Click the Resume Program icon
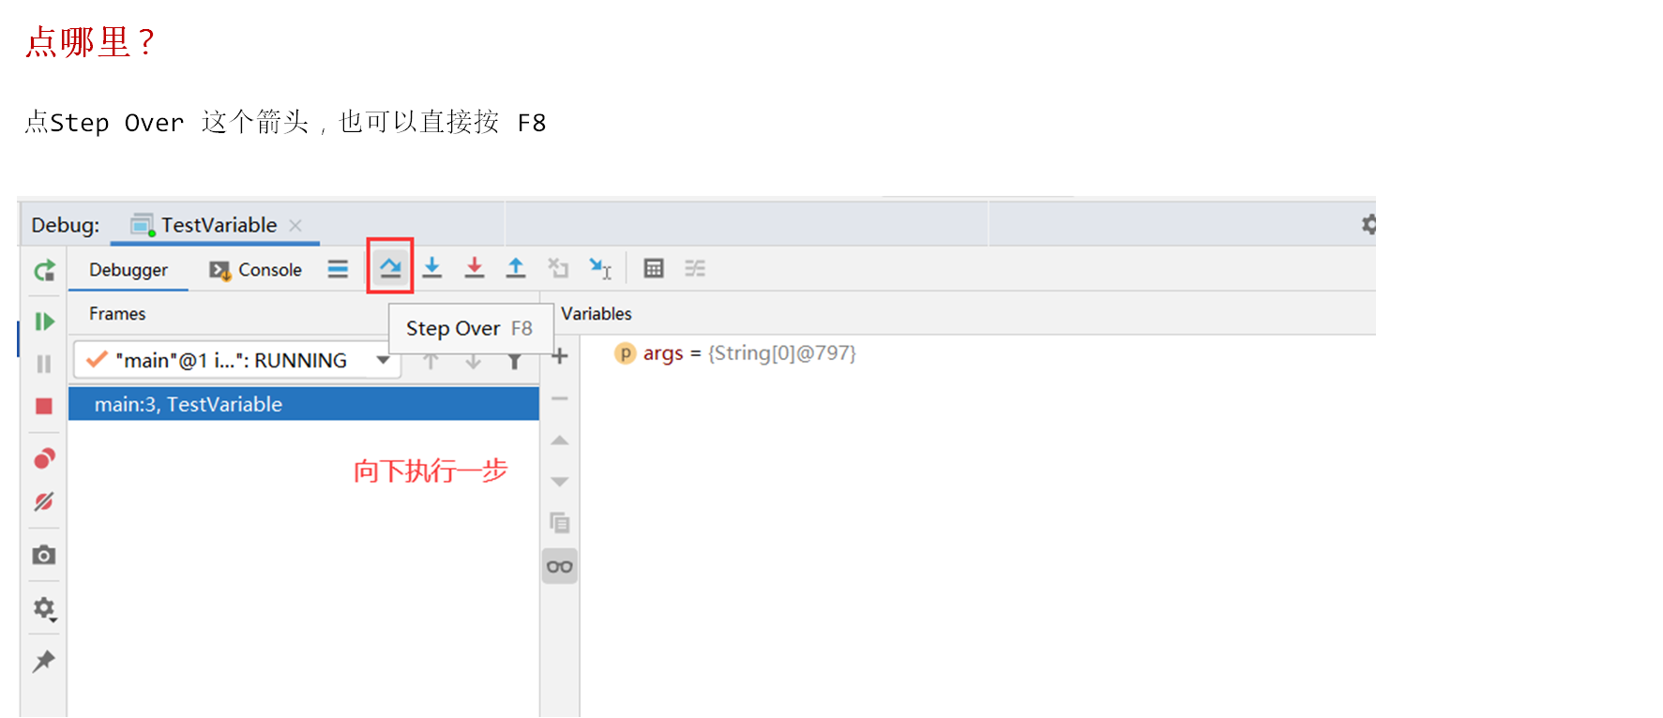Screen dimensions: 1663x718 point(44,322)
